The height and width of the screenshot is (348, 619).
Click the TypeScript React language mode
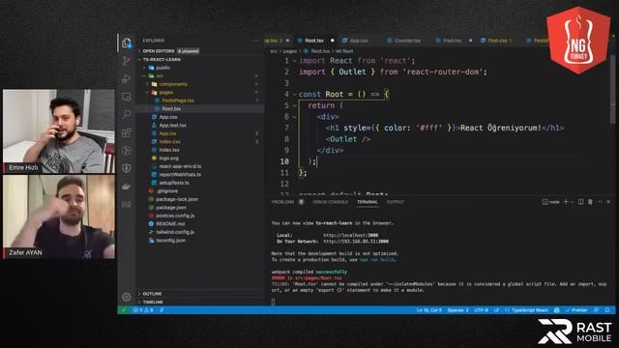click(x=529, y=310)
